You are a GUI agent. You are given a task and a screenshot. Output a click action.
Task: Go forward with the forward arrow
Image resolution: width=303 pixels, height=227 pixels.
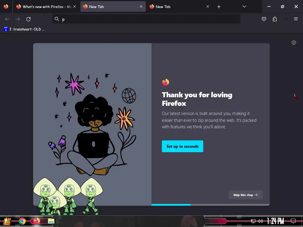click(18, 19)
